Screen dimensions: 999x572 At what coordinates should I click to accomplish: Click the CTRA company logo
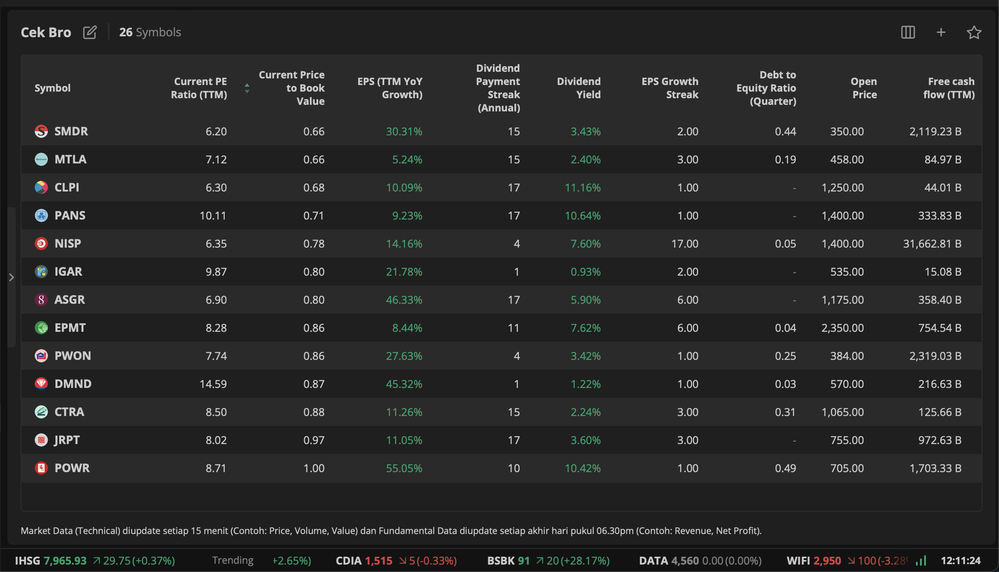coord(41,412)
